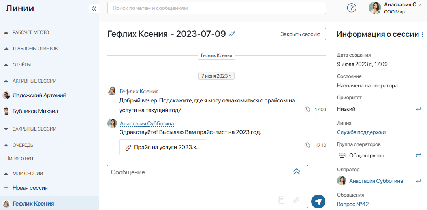Open Анастасия Субботина operator link in info panel
Viewport: 427px width, 210px height.
tap(376, 181)
